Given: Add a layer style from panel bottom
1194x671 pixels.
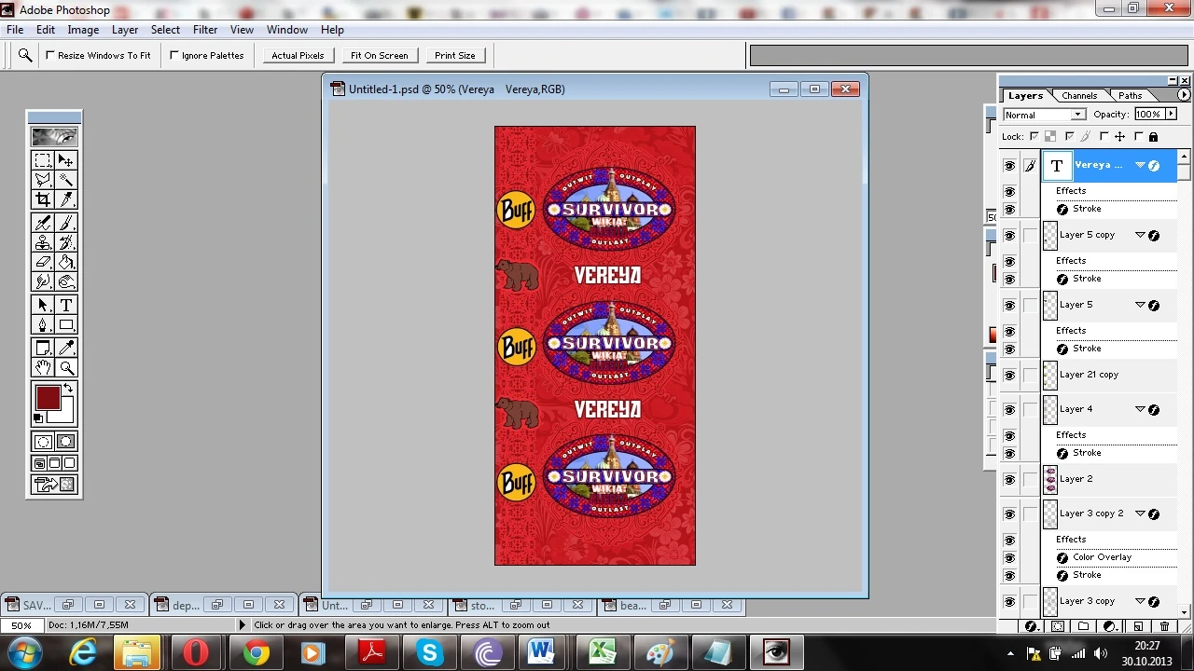Looking at the screenshot, I should click(x=1031, y=626).
